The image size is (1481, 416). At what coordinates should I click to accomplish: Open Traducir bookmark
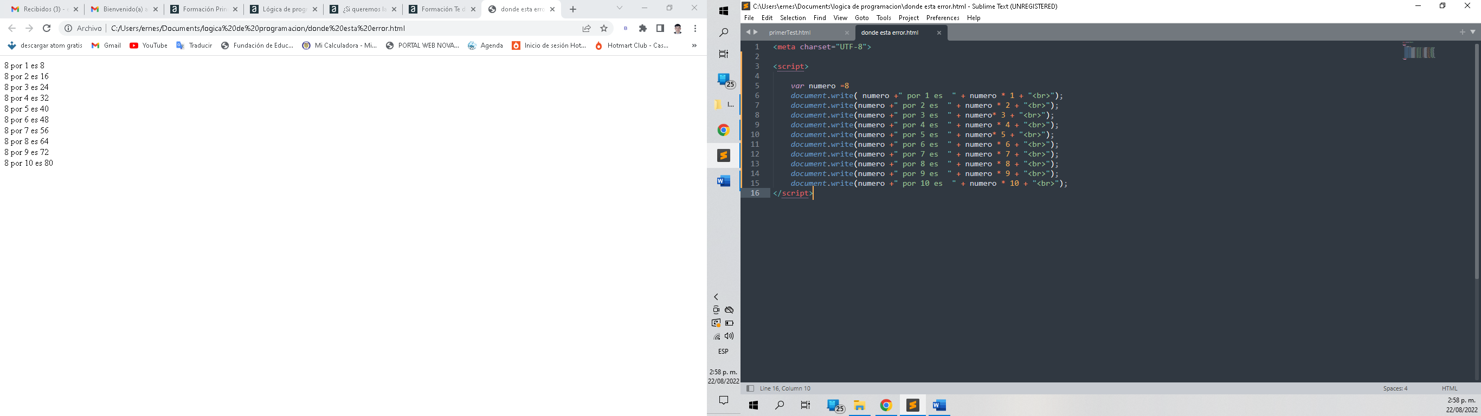[194, 45]
